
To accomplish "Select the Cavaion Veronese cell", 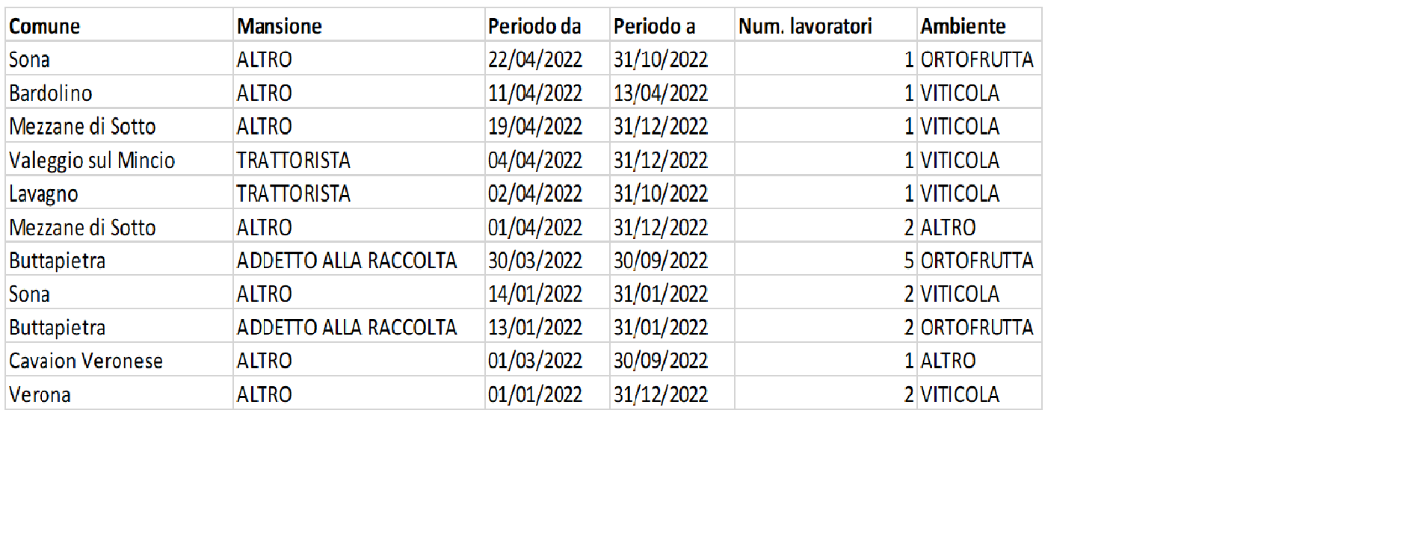I will click(x=119, y=361).
